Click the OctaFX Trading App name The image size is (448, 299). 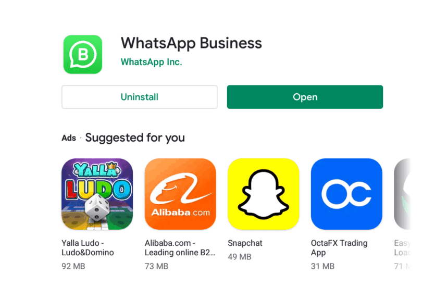point(339,247)
